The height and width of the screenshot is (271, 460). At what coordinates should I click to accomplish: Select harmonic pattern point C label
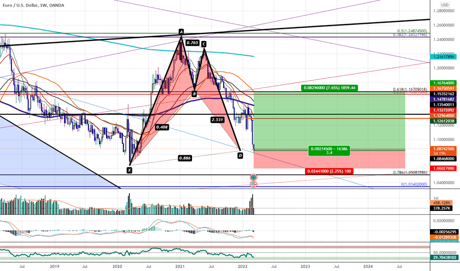pyautogui.click(x=204, y=44)
